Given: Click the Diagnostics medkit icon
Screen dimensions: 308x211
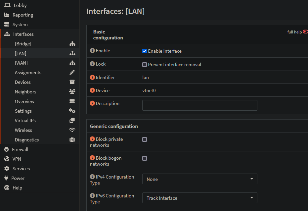Looking at the screenshot, I should tap(72, 140).
